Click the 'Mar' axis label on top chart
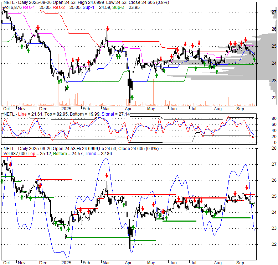 point(106,108)
